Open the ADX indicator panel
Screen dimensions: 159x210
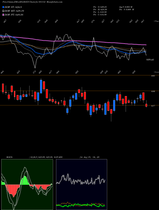[81, 185]
